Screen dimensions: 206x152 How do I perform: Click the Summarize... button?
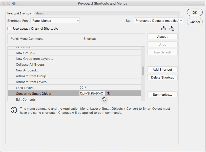click(162, 94)
